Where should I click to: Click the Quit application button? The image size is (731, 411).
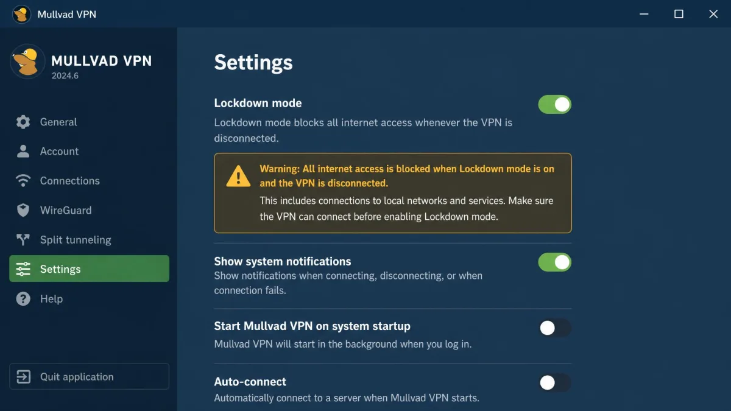[x=89, y=377]
